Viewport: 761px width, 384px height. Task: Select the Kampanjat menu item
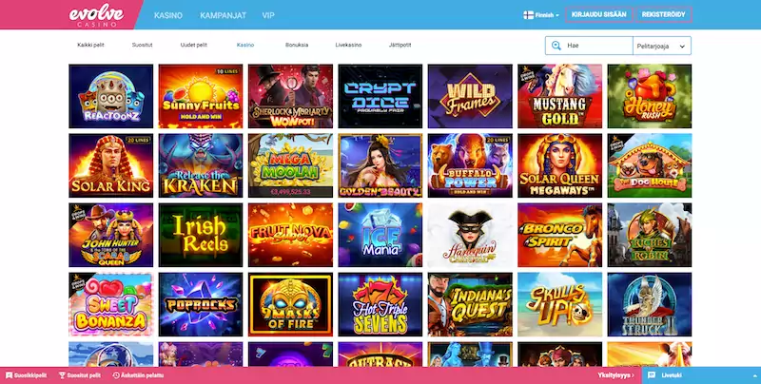click(x=223, y=15)
